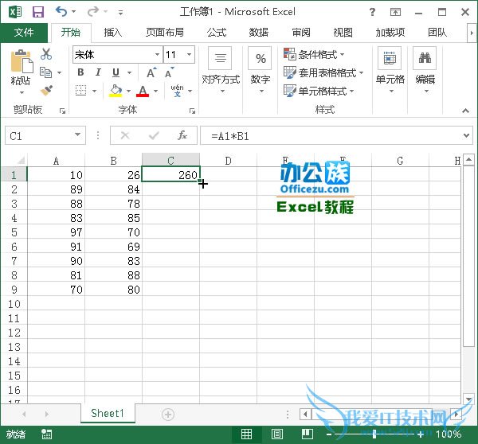
Task: Click the Insert Function fx icon
Action: coord(182,136)
